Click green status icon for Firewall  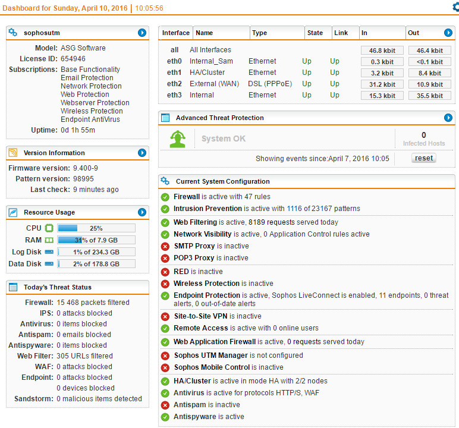coord(165,197)
